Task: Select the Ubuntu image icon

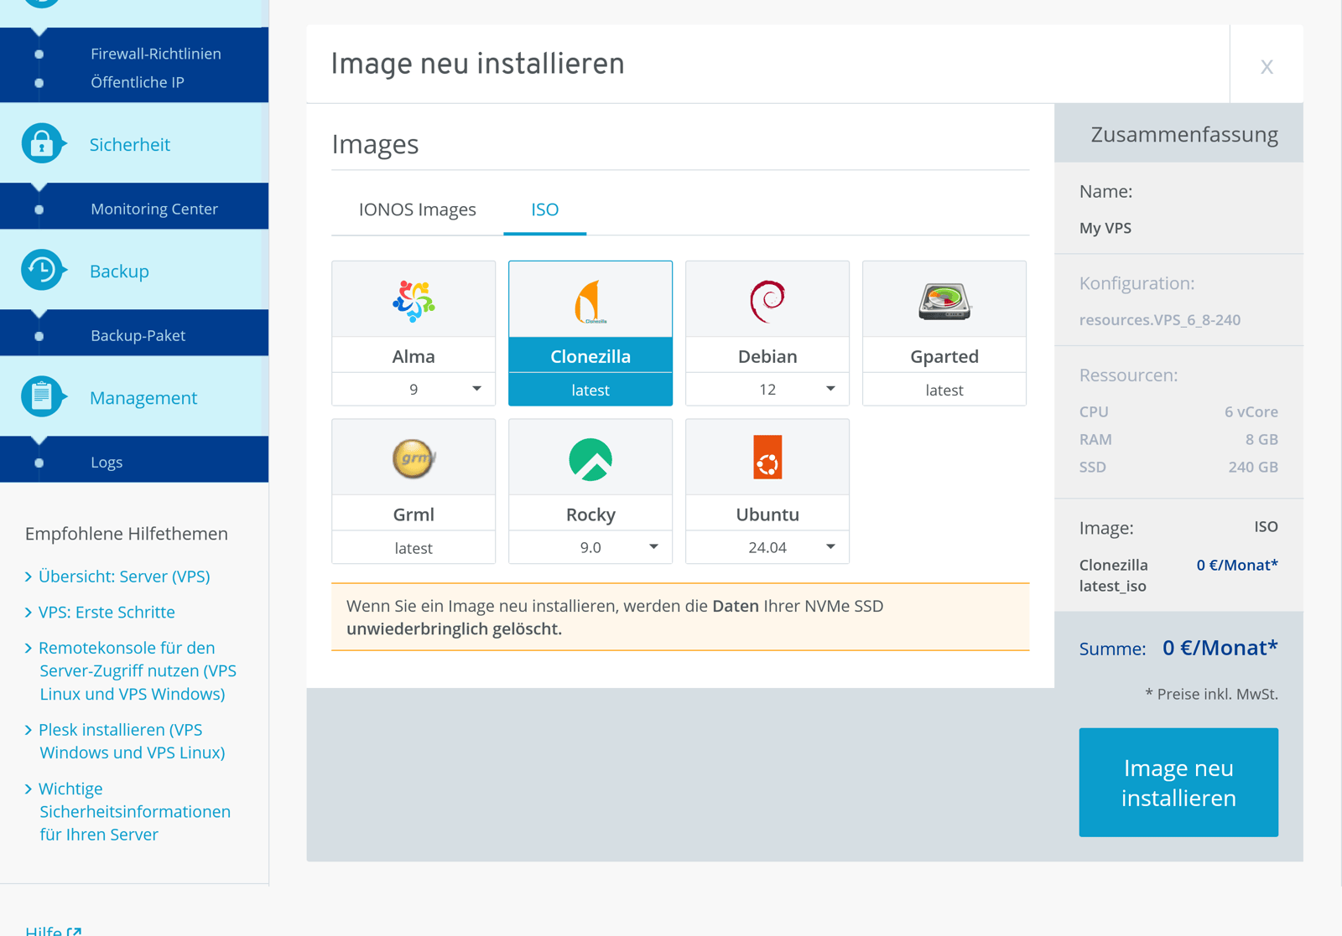Action: tap(767, 457)
